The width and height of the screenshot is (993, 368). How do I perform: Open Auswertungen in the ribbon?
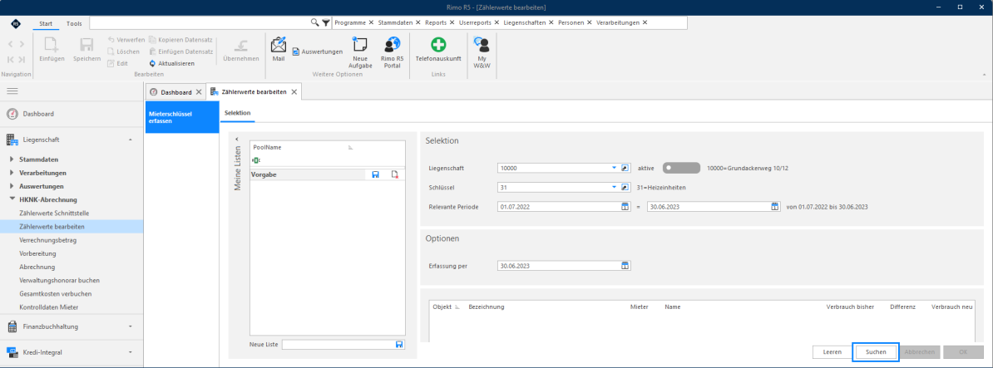coord(318,52)
